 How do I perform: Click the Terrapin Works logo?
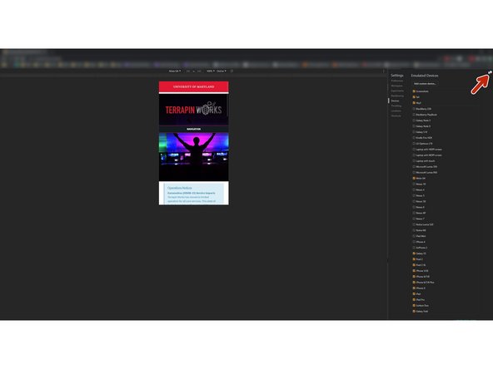pyautogui.click(x=194, y=109)
